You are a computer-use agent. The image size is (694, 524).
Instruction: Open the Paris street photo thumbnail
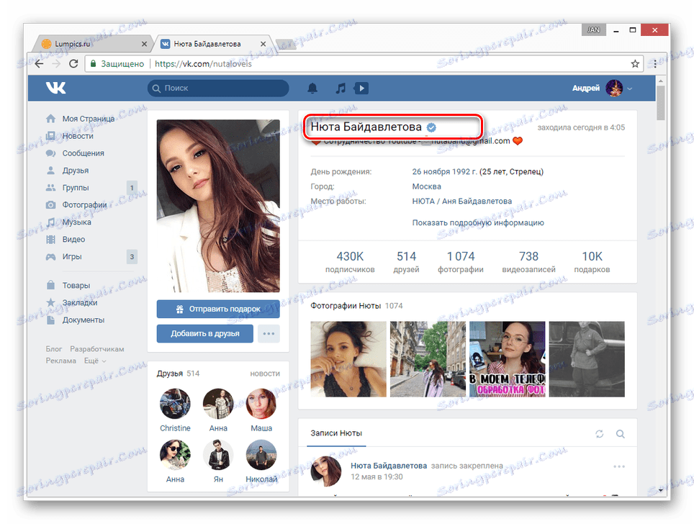coord(428,359)
